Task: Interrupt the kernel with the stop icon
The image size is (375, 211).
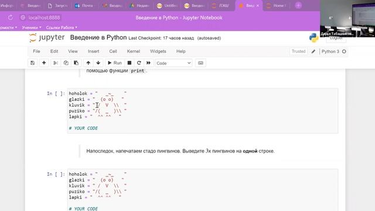Action: coord(129,63)
